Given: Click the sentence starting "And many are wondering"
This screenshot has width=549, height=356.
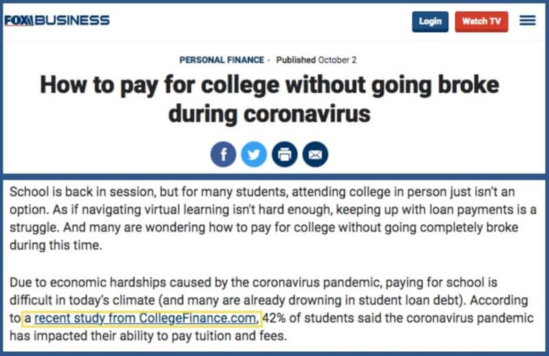Looking at the screenshot, I should point(274,227).
